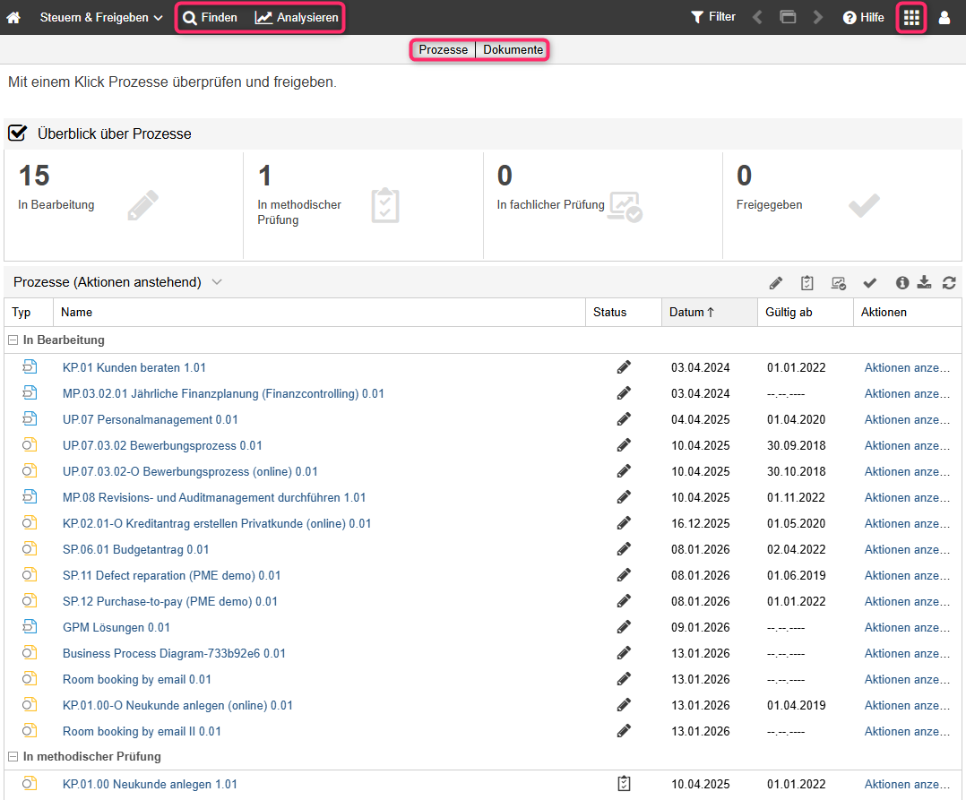Open the application grid icon

point(911,18)
